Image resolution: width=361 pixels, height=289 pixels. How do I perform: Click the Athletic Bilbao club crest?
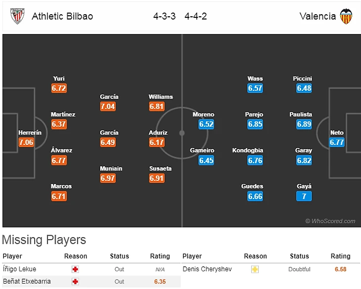17,16
